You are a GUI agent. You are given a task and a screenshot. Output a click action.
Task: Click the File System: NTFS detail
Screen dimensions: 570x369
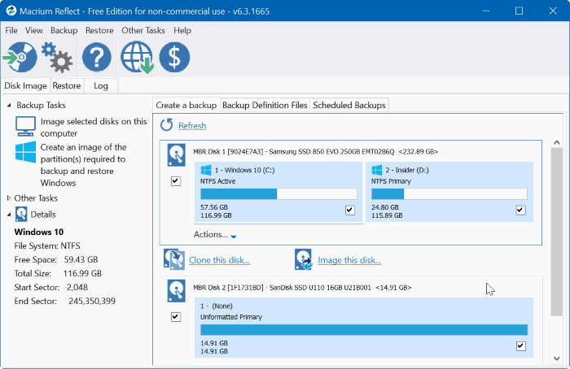pos(47,246)
